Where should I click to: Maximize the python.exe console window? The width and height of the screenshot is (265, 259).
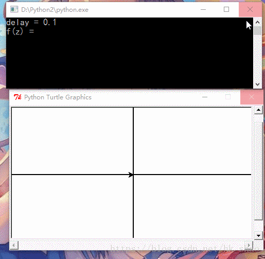226,9
